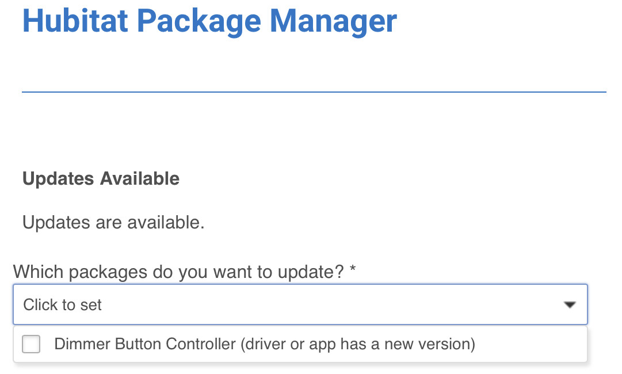
Task: Tick the Dimmer Button Controller checkbox
Action: click(x=31, y=344)
